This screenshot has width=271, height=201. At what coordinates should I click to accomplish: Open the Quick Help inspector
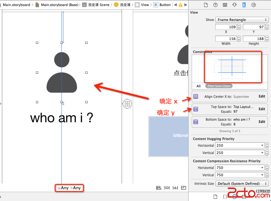click(x=215, y=5)
